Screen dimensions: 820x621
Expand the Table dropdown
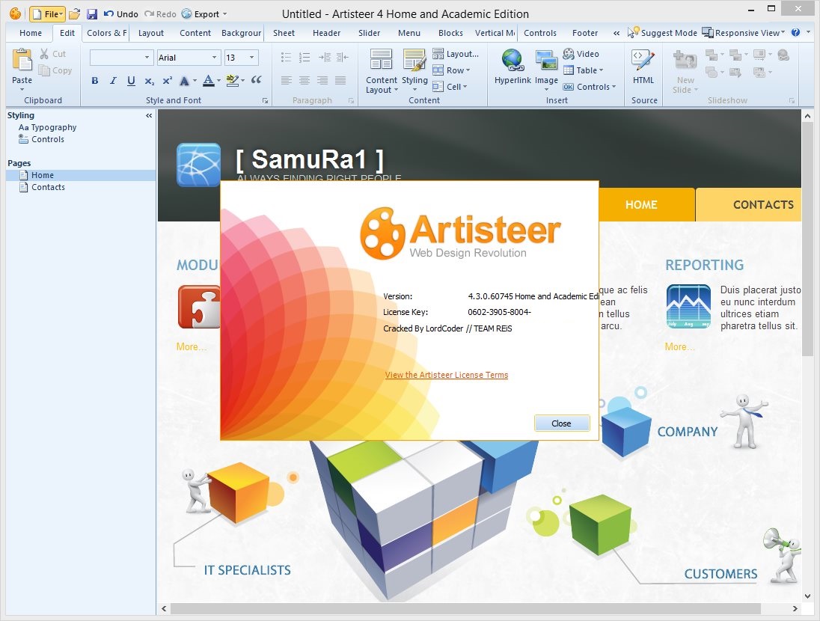coord(583,70)
